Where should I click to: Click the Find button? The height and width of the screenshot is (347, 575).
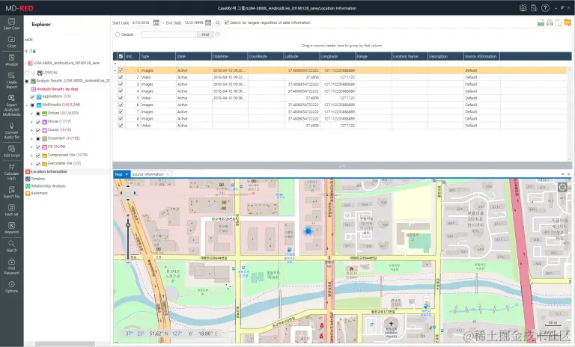(x=205, y=34)
